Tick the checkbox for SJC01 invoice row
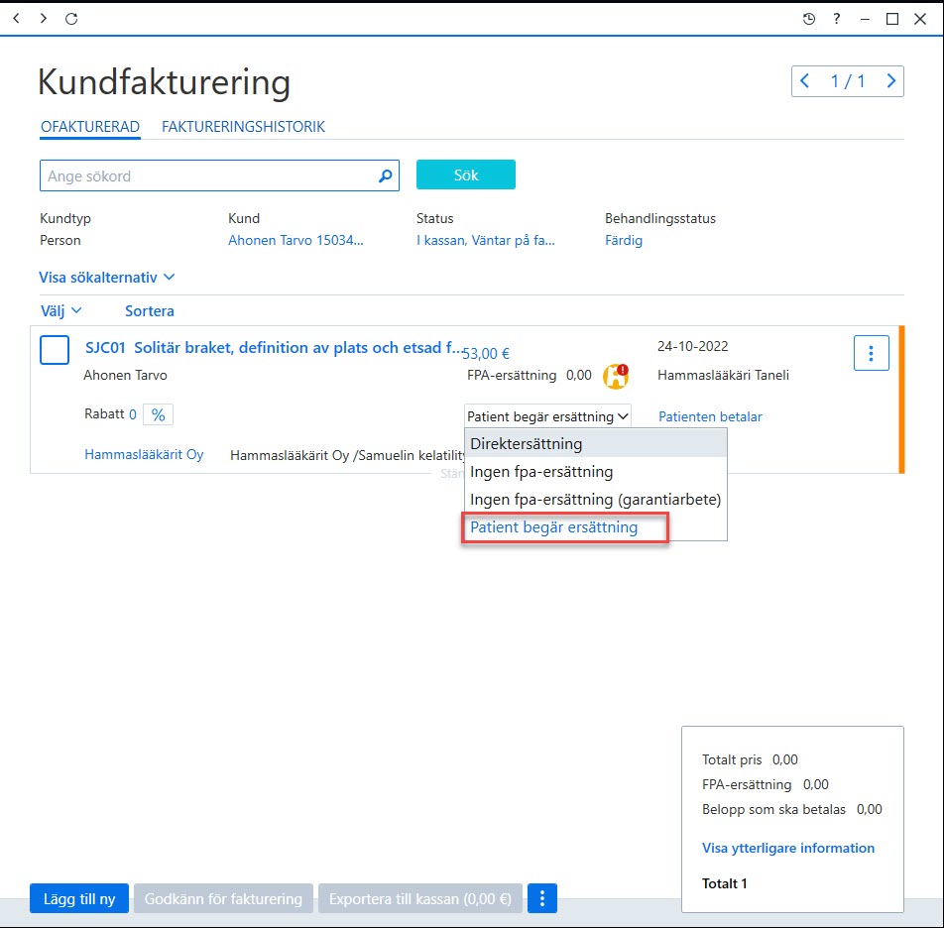944x928 pixels. click(x=55, y=350)
